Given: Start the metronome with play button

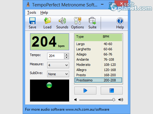Looking at the screenshot, I should [x=85, y=91].
